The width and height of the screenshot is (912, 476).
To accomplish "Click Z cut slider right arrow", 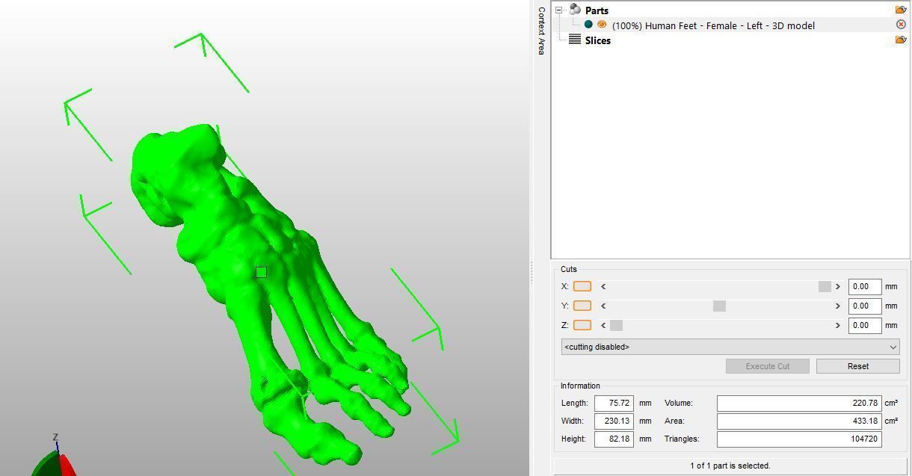I will pyautogui.click(x=837, y=325).
